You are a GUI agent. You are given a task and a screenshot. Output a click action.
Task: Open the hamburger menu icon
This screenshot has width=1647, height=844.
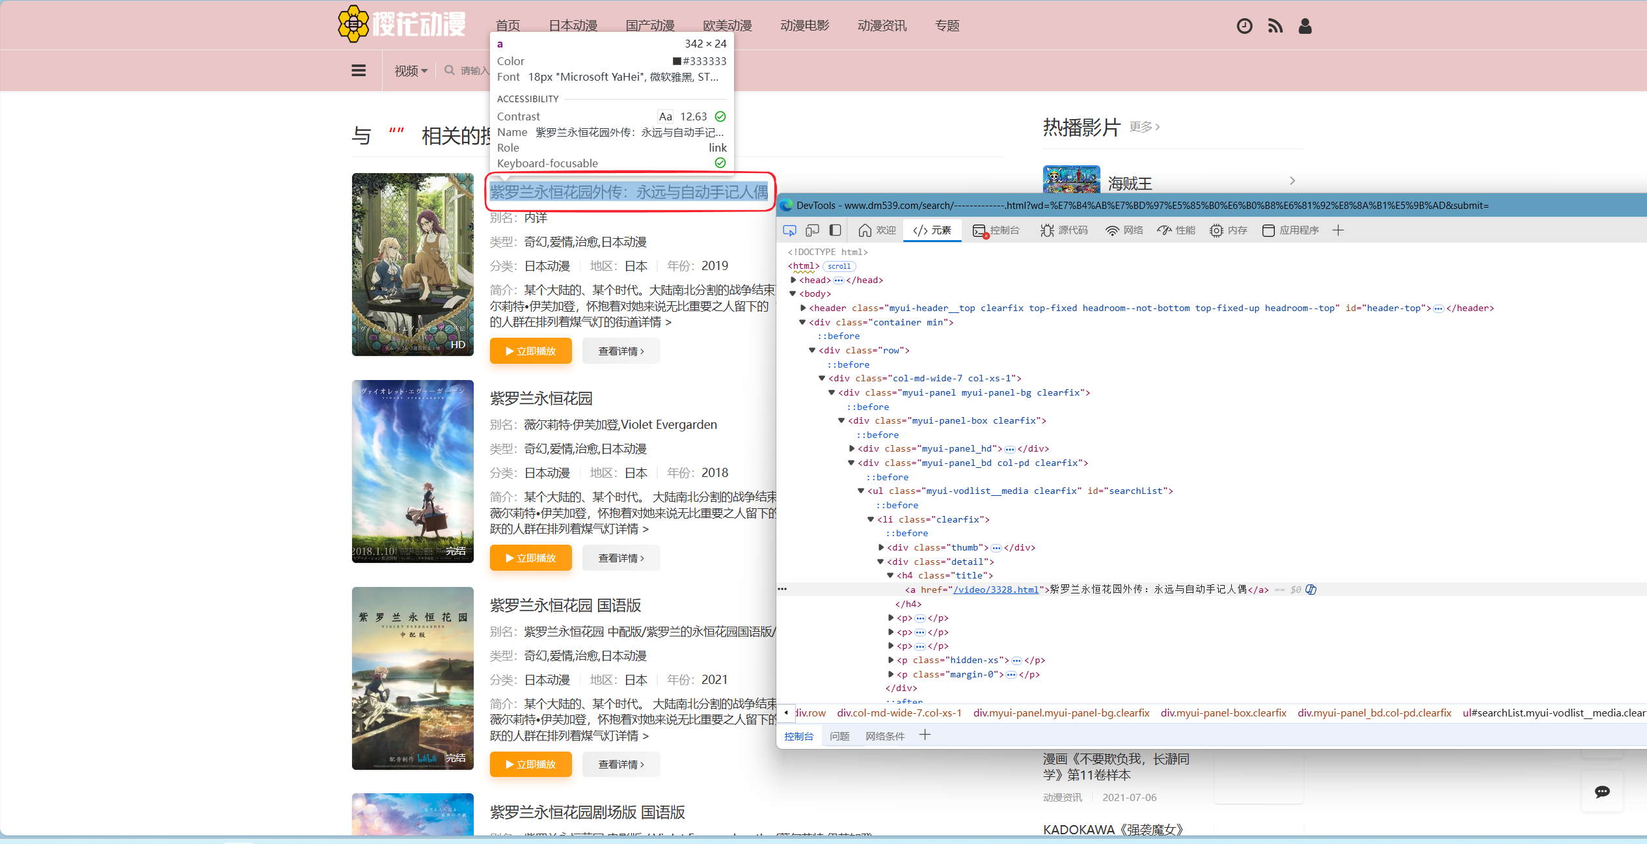point(359,70)
